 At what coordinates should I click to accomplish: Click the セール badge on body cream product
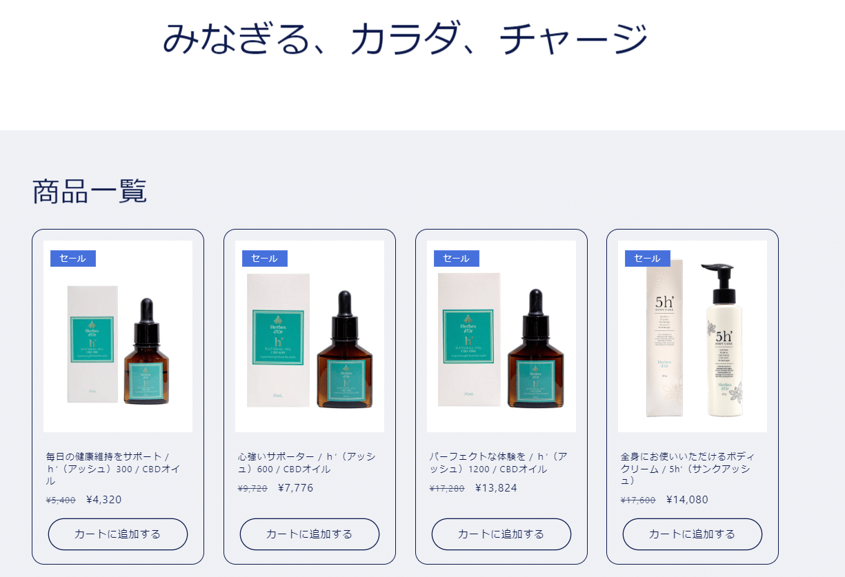[648, 259]
